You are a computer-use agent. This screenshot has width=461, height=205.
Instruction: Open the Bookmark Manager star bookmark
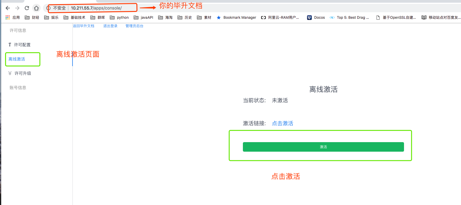coord(236,18)
